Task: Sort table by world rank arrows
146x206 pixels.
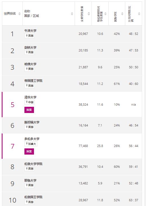Action: (19, 13)
